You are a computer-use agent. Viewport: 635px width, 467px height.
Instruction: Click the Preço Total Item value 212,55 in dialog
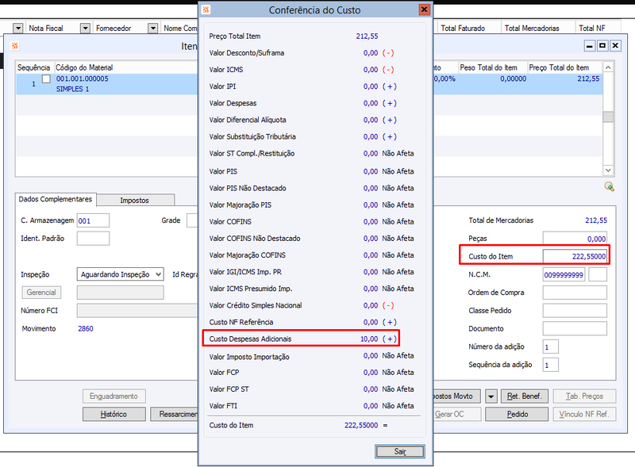tap(367, 36)
